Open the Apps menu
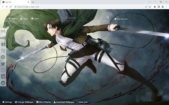Image resolution: width=169 pixels, height=105 pixels. click(x=24, y=19)
